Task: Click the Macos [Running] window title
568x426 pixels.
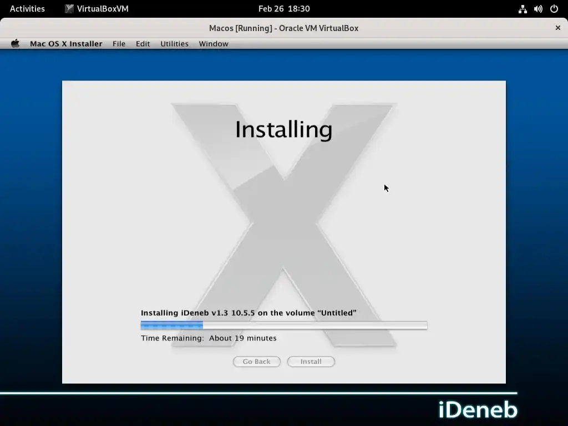Action: point(283,28)
